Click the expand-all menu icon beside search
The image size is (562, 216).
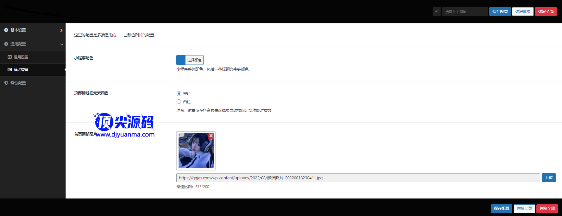tap(437, 12)
